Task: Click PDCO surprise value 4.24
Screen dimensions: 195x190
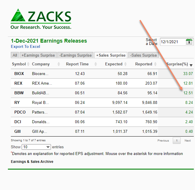Action: (189, 112)
